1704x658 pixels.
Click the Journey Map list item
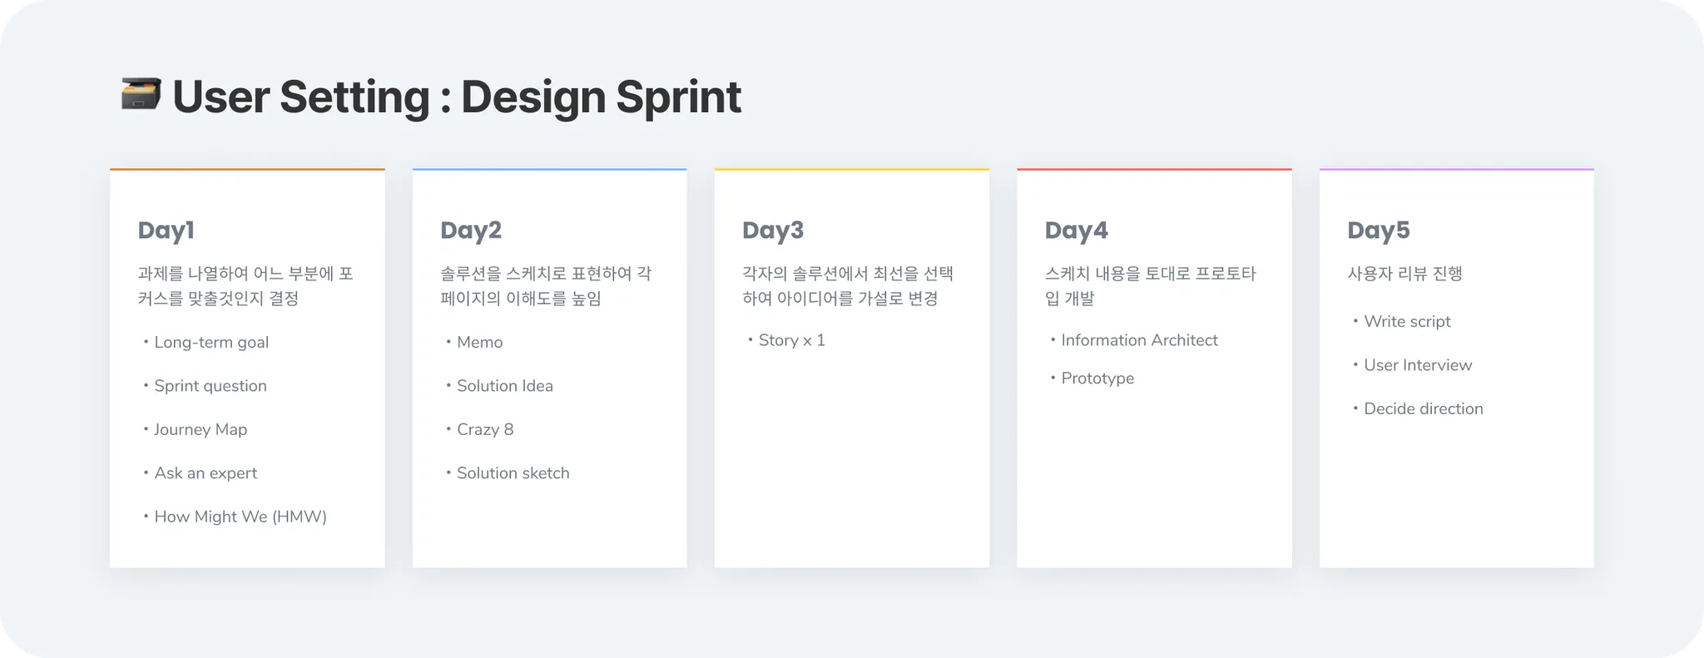click(201, 430)
